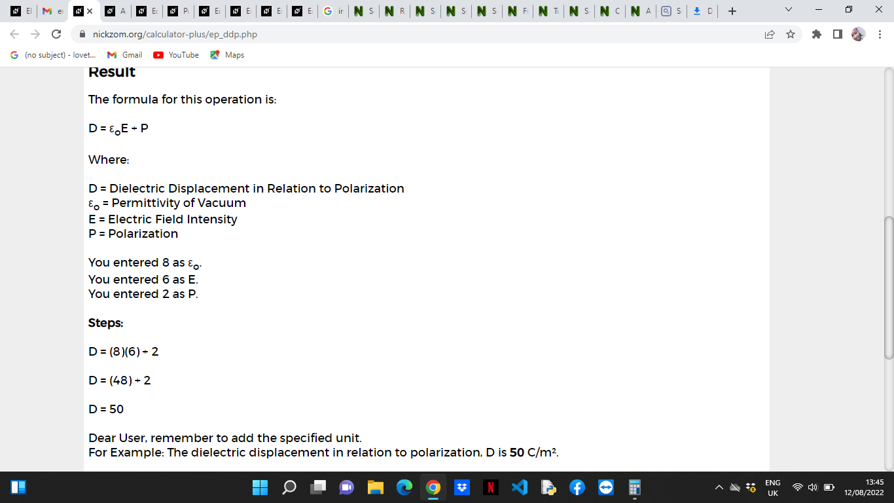The height and width of the screenshot is (503, 894).
Task: Click 'Dear User, remember to add the specified unit.'
Action: [x=225, y=438]
